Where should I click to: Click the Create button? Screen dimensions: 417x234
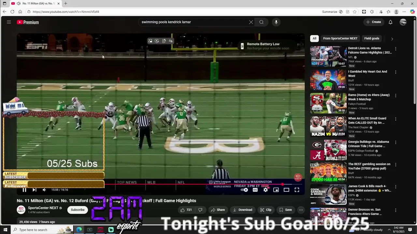click(373, 22)
